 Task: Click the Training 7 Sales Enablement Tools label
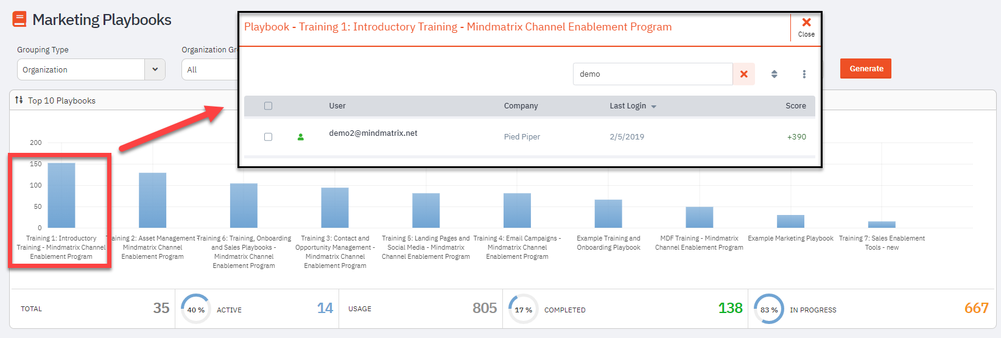pos(882,243)
